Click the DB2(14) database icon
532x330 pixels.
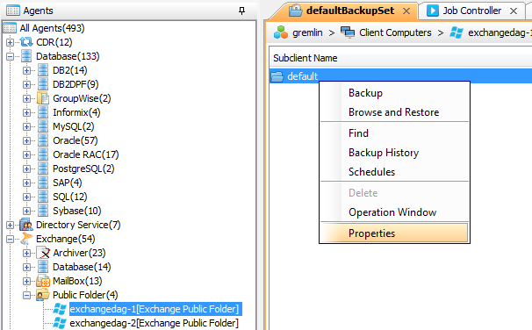coord(43,70)
